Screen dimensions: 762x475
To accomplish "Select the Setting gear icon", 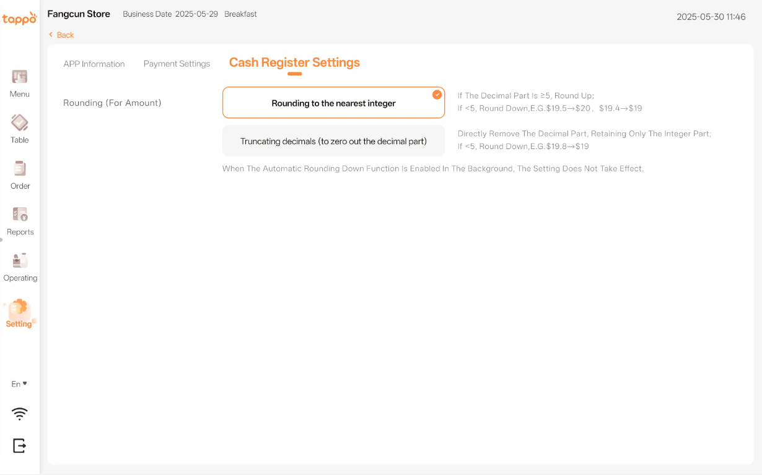I will [x=19, y=307].
